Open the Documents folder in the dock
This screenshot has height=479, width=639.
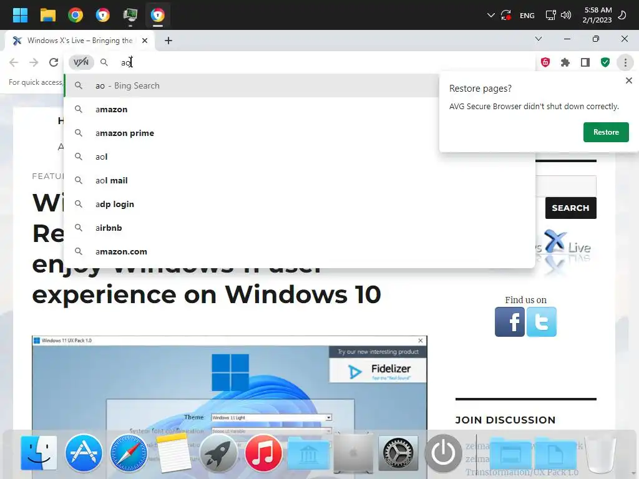click(555, 453)
